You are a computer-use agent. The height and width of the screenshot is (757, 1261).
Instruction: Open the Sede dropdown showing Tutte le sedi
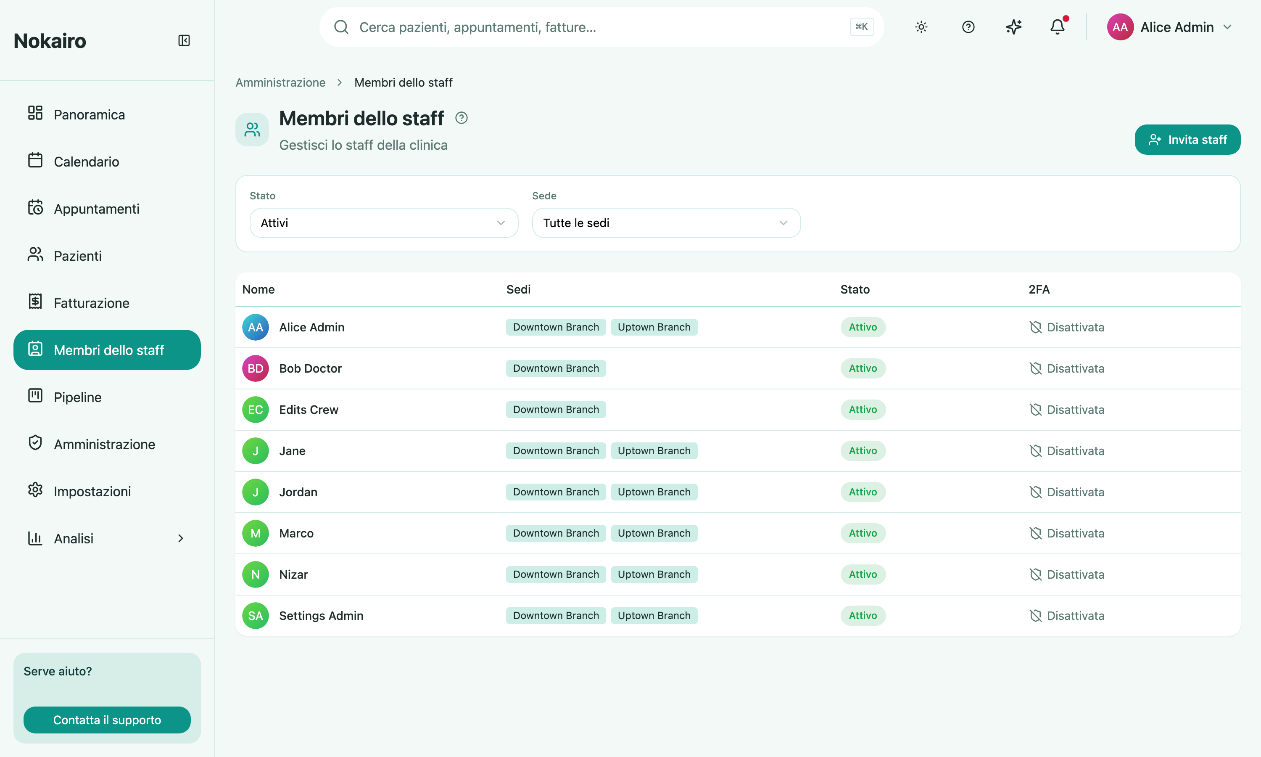click(x=666, y=223)
